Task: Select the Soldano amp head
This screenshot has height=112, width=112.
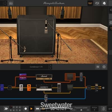Action: tap(44, 88)
